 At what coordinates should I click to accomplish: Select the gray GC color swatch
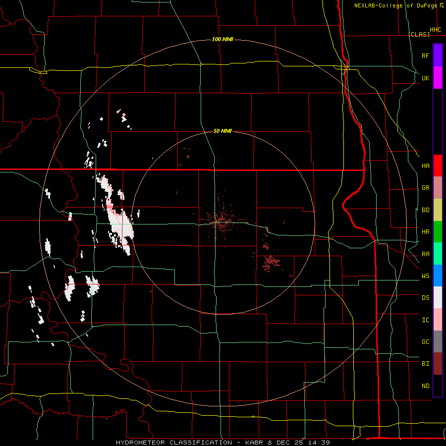pyautogui.click(x=438, y=341)
